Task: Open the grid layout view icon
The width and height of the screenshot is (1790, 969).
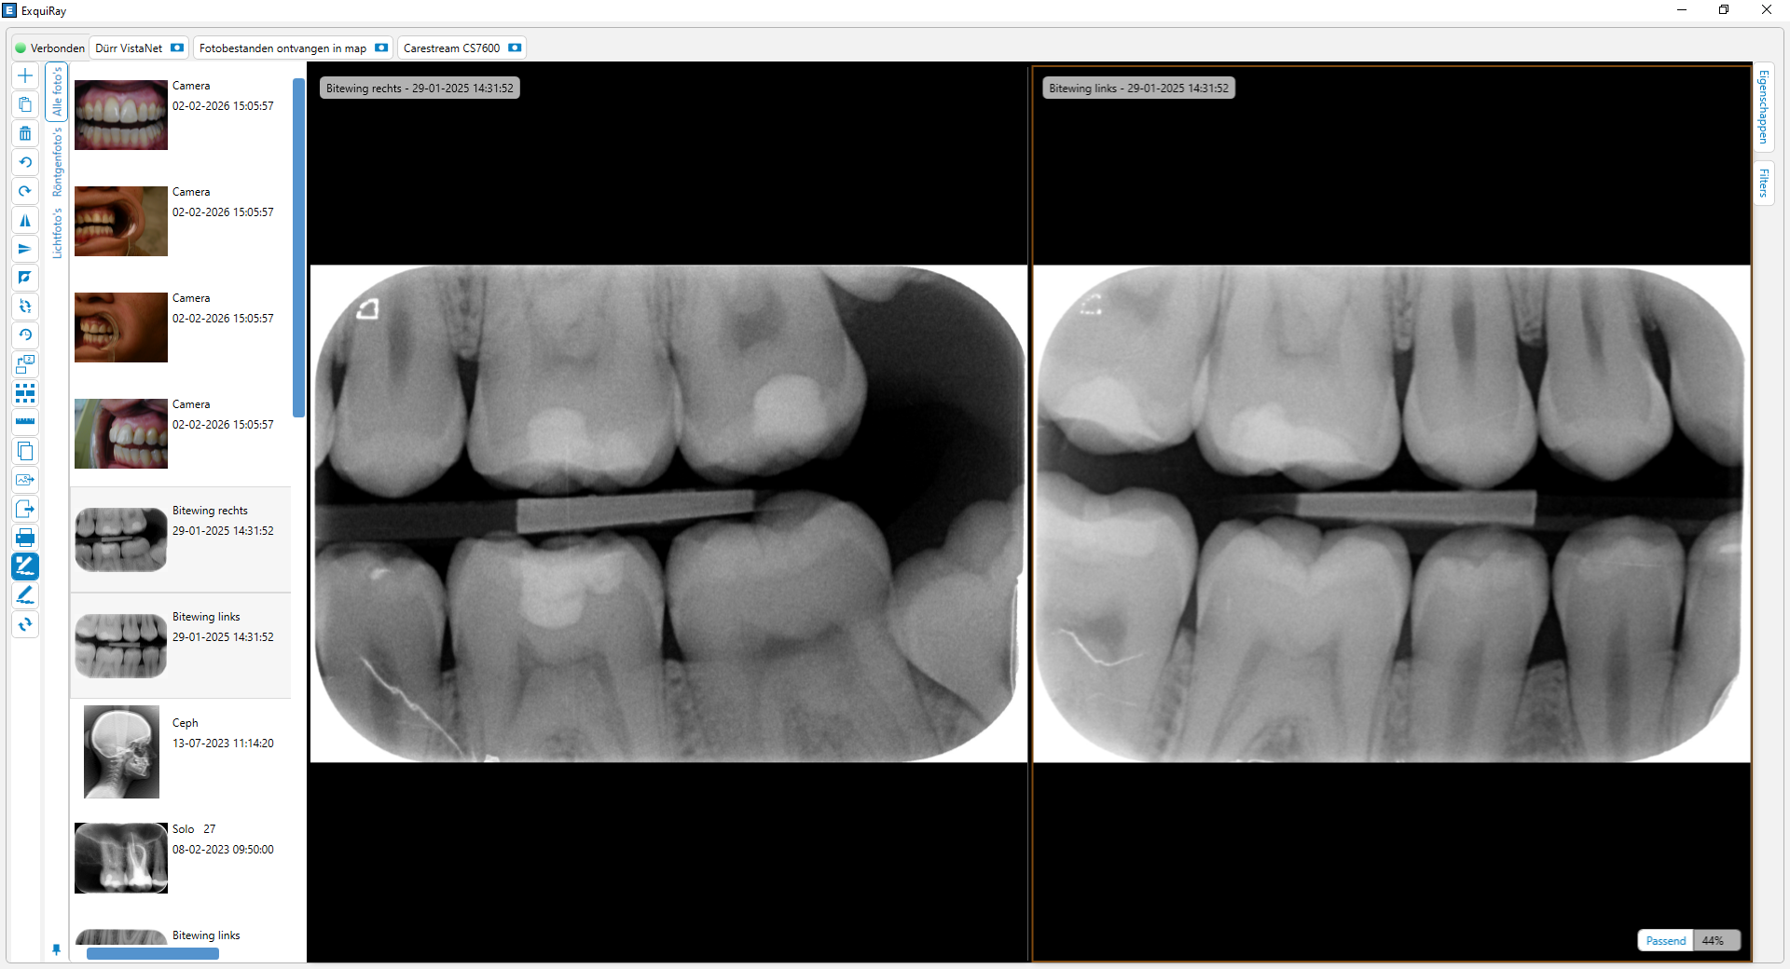Action: (x=25, y=393)
